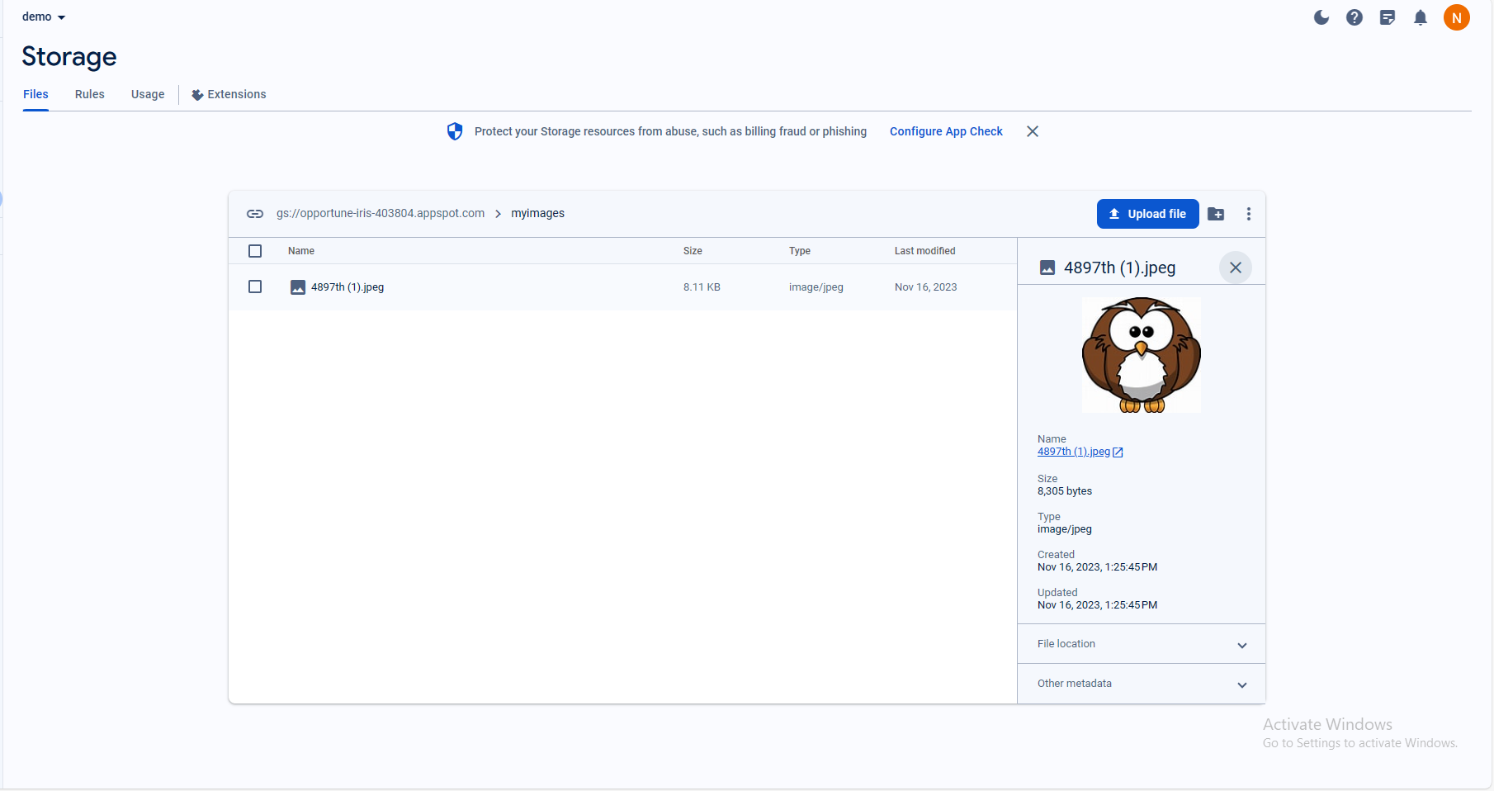Open the account avatar labeled N
Viewport: 1494px width, 791px height.
point(1457,17)
